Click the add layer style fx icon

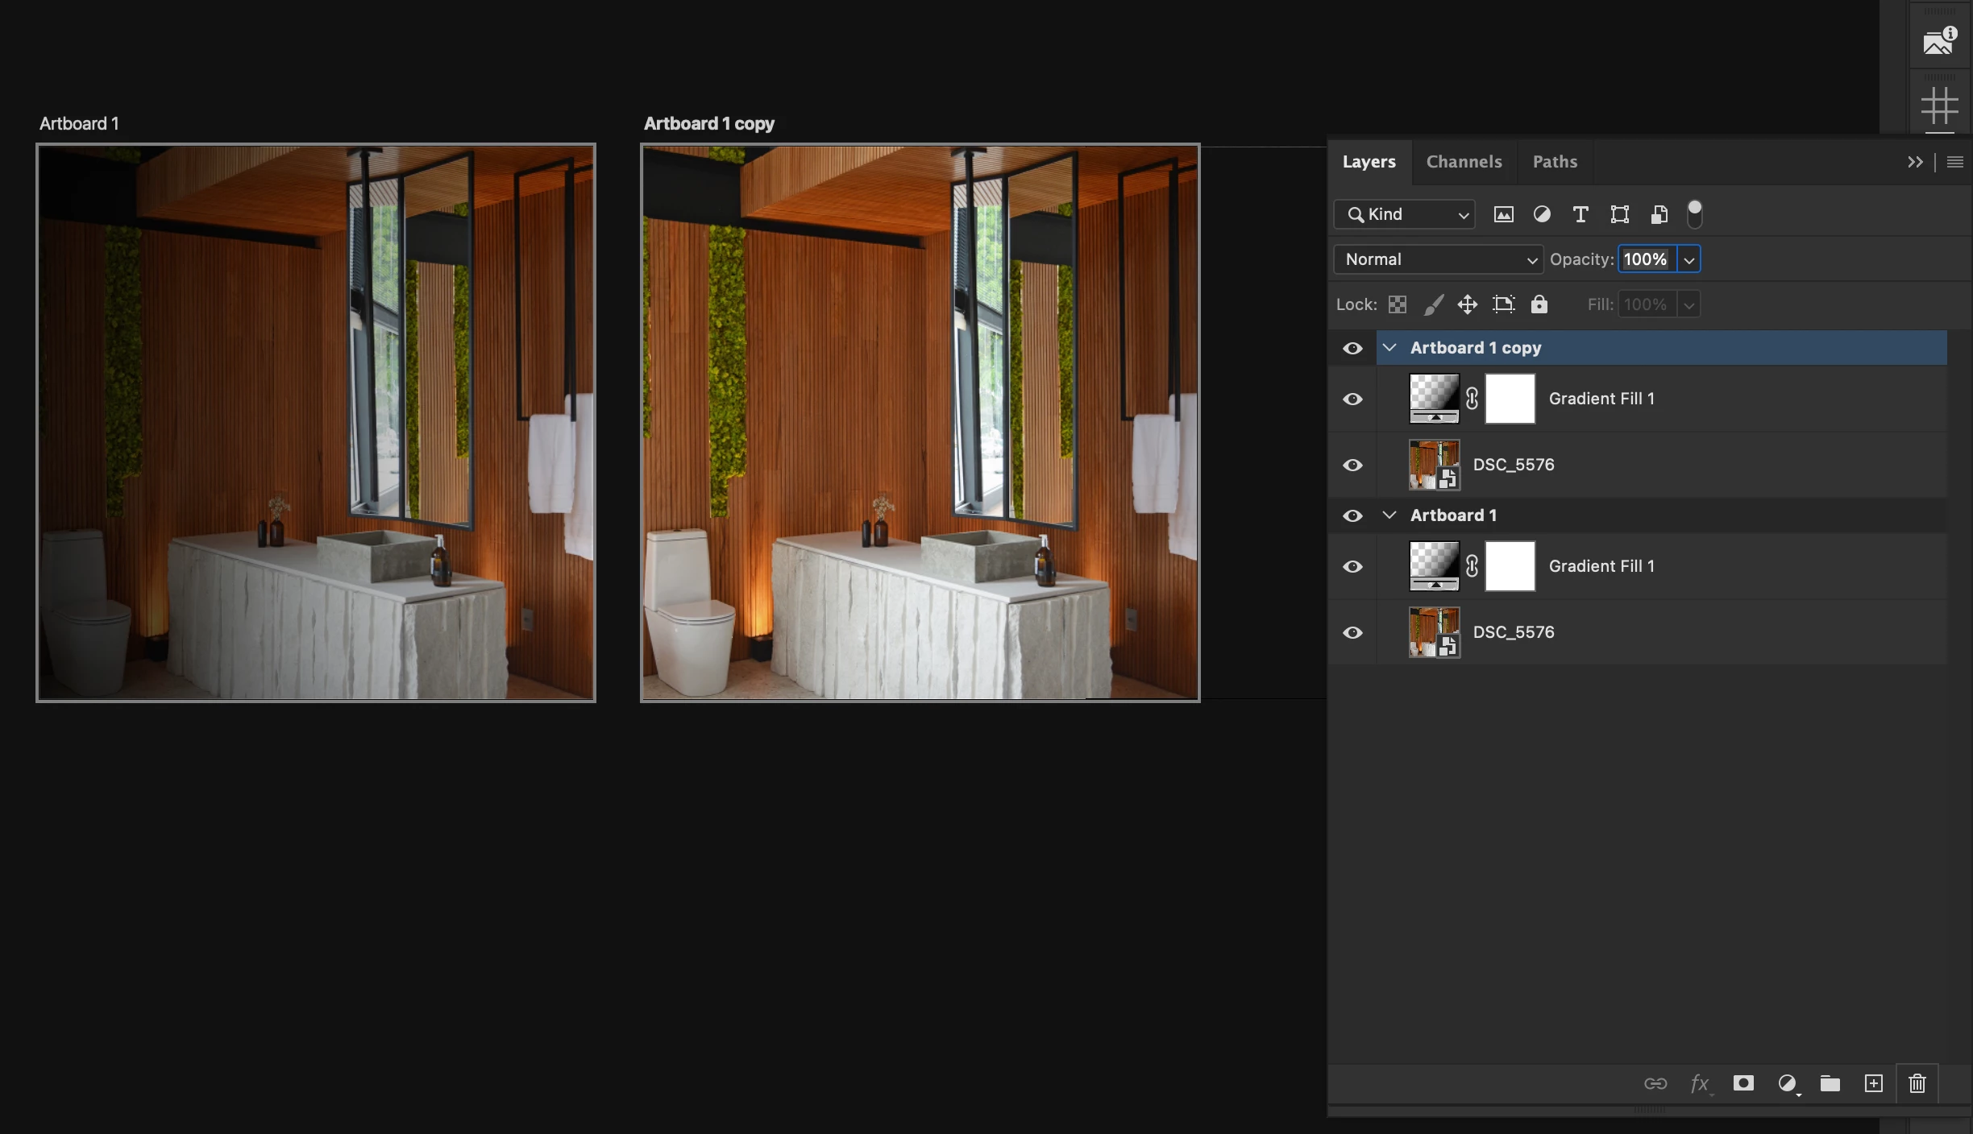(x=1700, y=1083)
